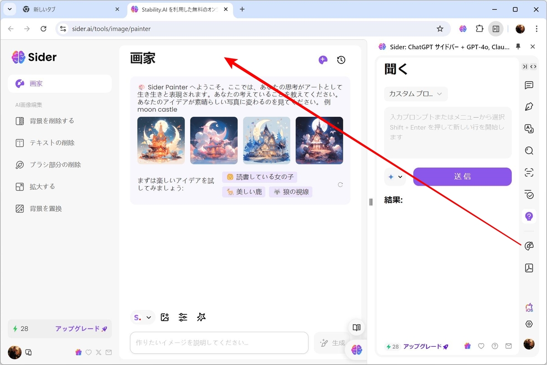547x365 pixels.
Task: Click the side panel prompt text area
Action: [448, 132]
